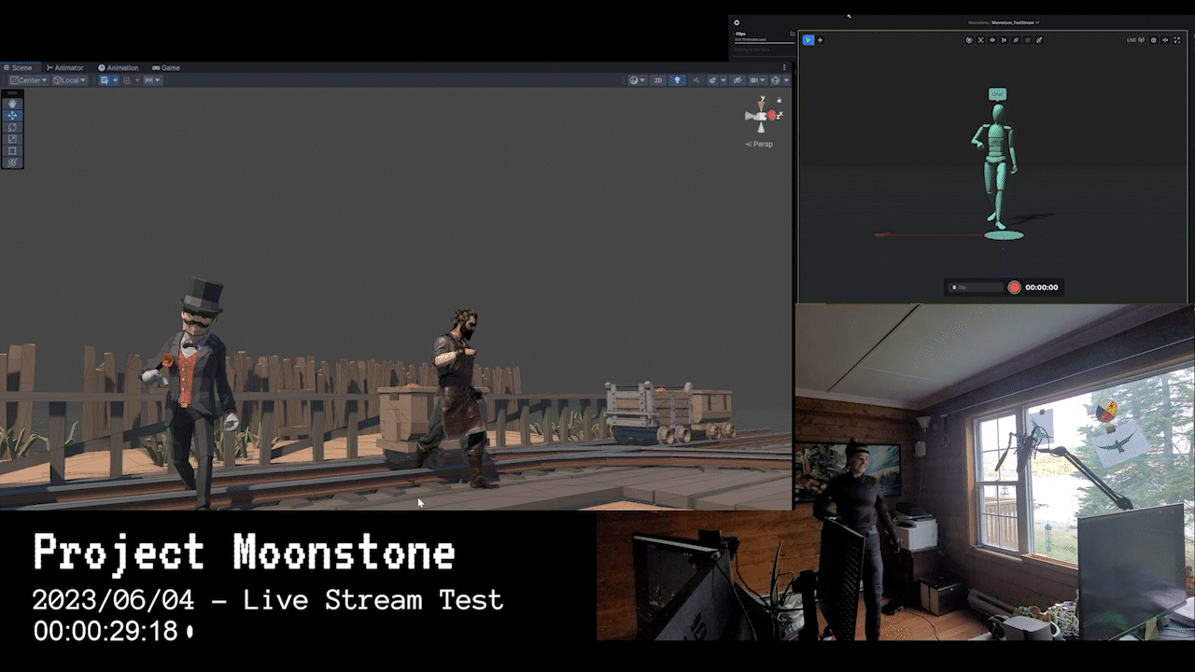
Task: Select the Rotate tool
Action: (x=12, y=127)
